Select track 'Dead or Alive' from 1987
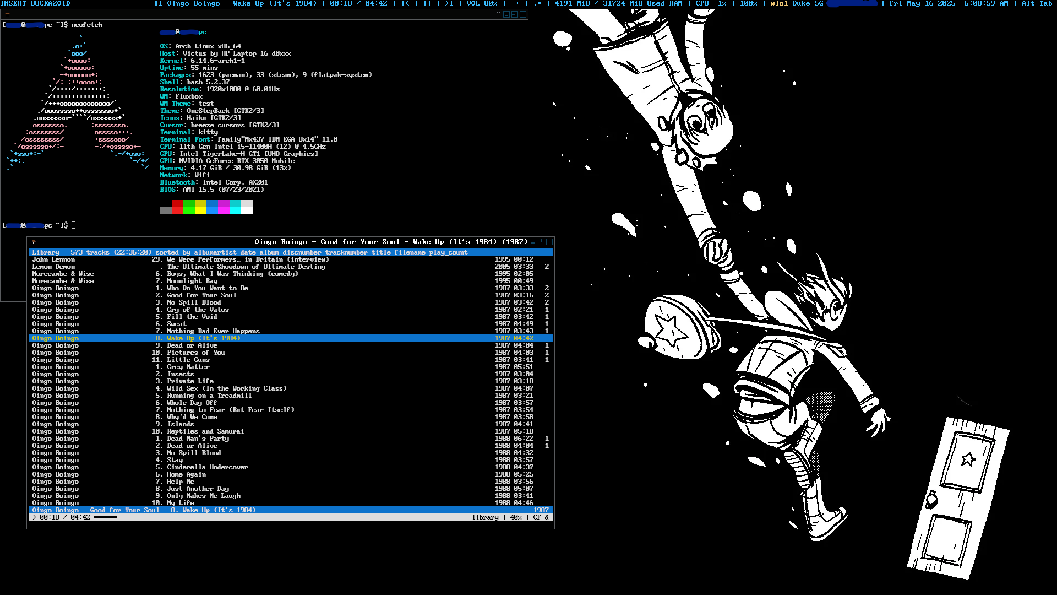This screenshot has width=1057, height=595. 192,345
